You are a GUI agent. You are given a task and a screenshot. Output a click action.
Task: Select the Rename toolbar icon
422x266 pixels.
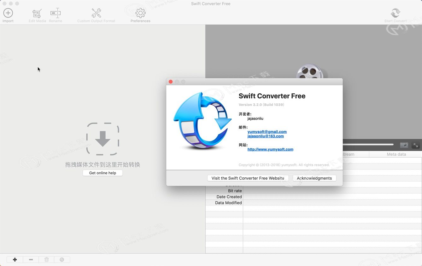[56, 13]
